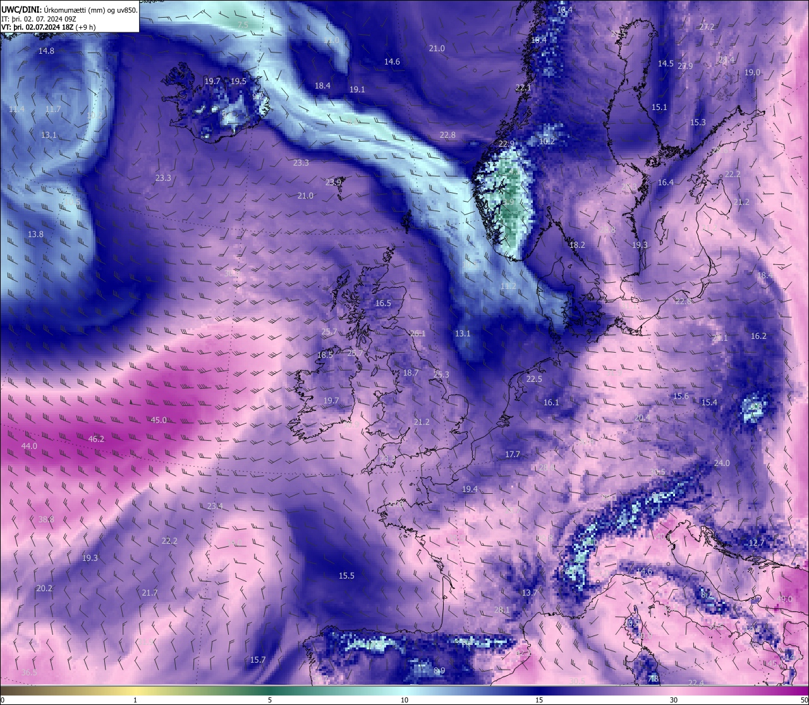Click the 14.8 value near top left
809x705 pixels.
(x=46, y=51)
